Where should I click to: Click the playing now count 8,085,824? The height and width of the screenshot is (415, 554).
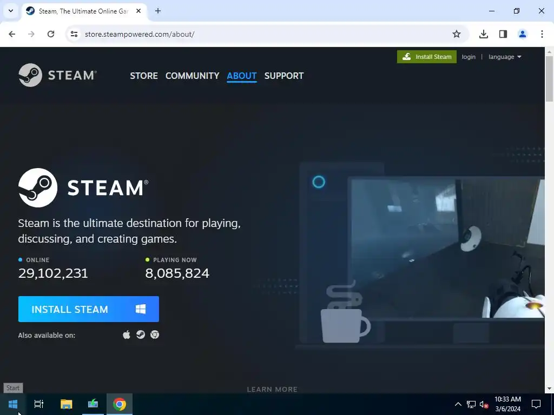click(x=177, y=273)
